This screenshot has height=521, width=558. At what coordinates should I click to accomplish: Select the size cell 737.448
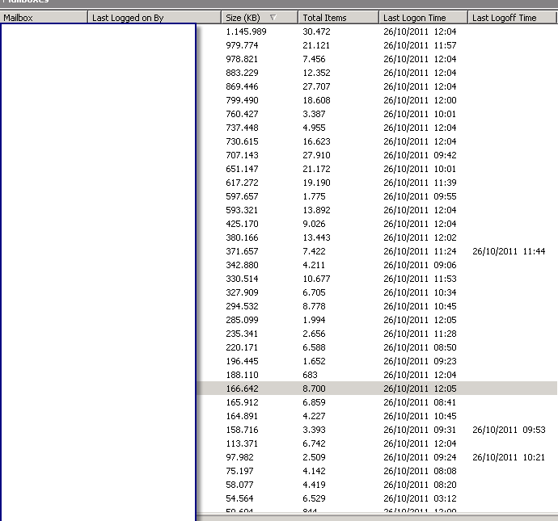click(242, 128)
